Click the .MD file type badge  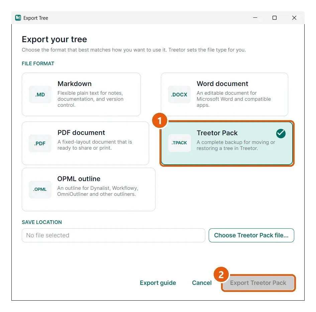click(x=40, y=94)
